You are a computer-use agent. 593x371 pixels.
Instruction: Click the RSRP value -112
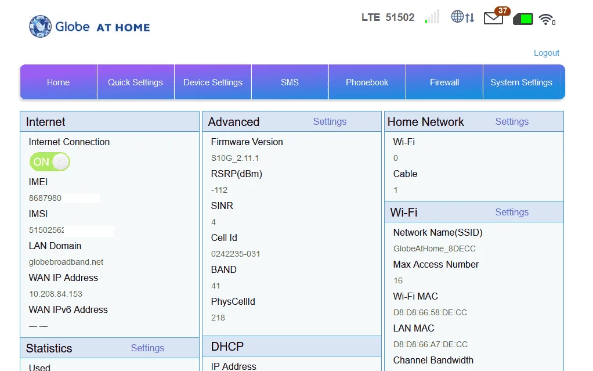[x=219, y=190]
